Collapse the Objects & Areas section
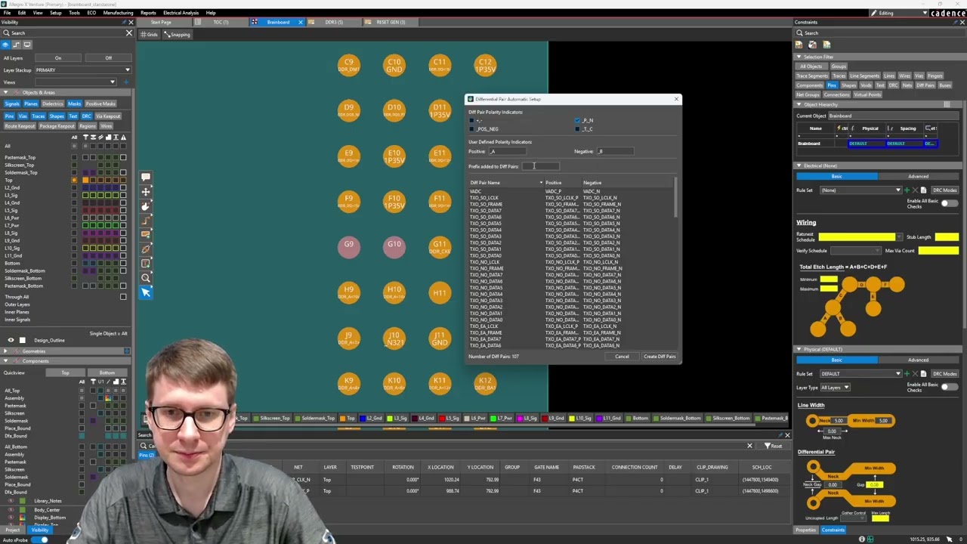 pos(5,92)
